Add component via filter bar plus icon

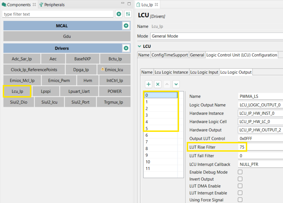pos(119,14)
